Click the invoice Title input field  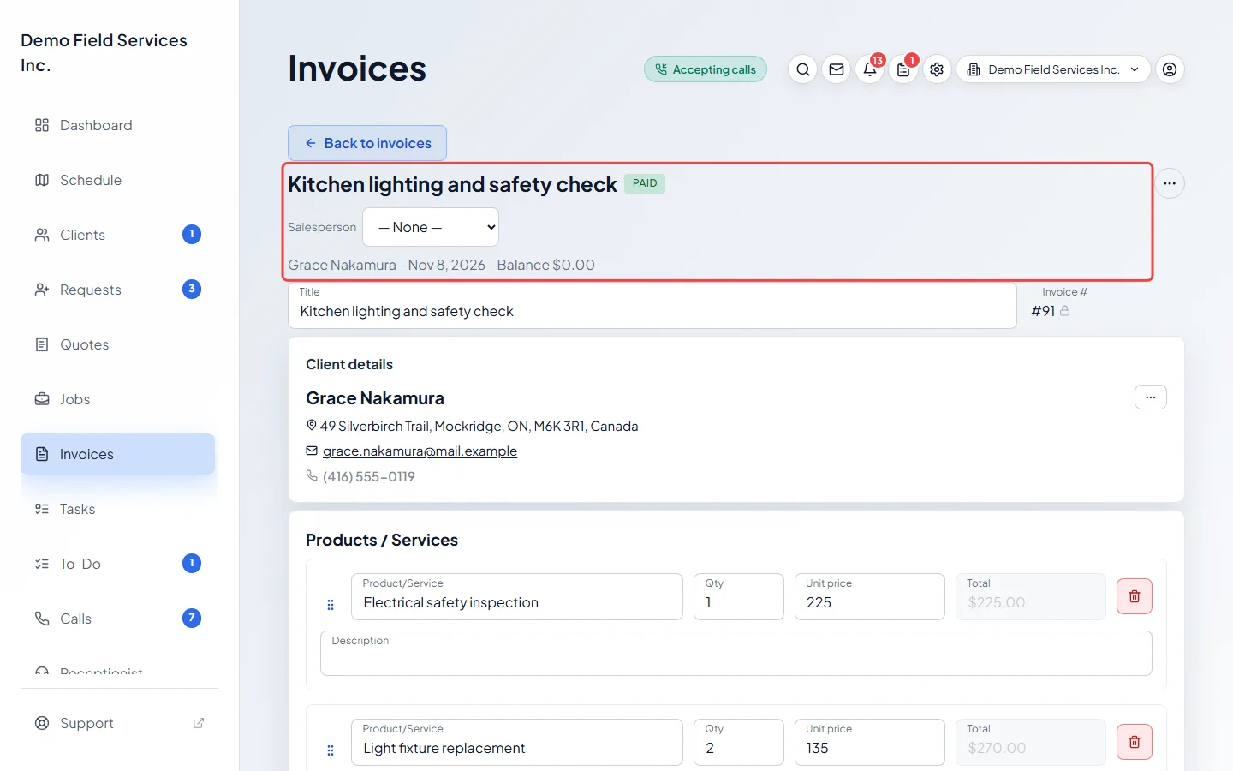coord(652,305)
